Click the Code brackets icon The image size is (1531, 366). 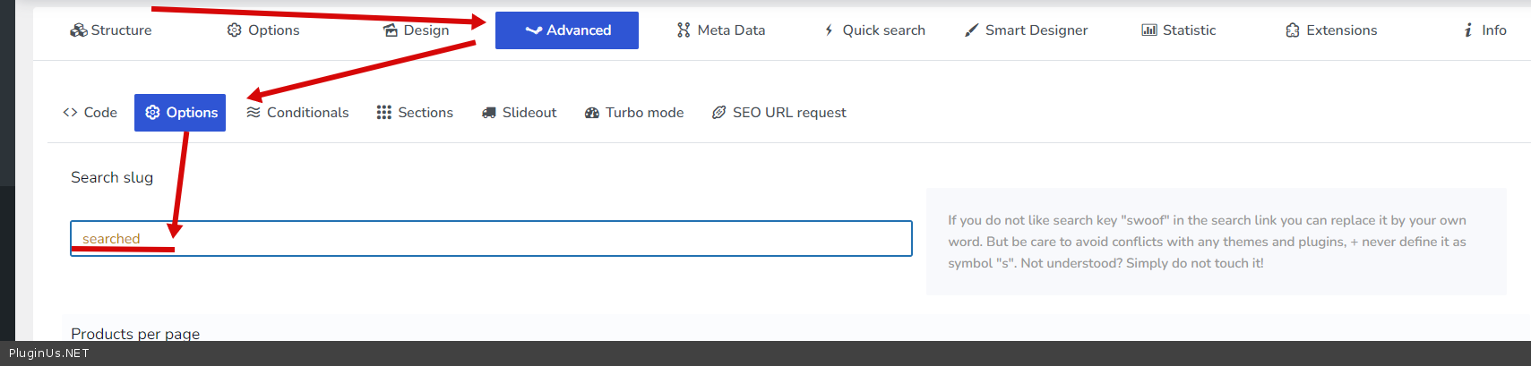pos(70,113)
